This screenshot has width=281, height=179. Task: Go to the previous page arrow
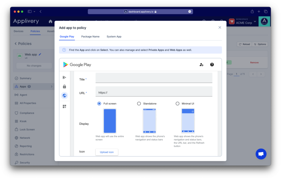[x=253, y=74]
